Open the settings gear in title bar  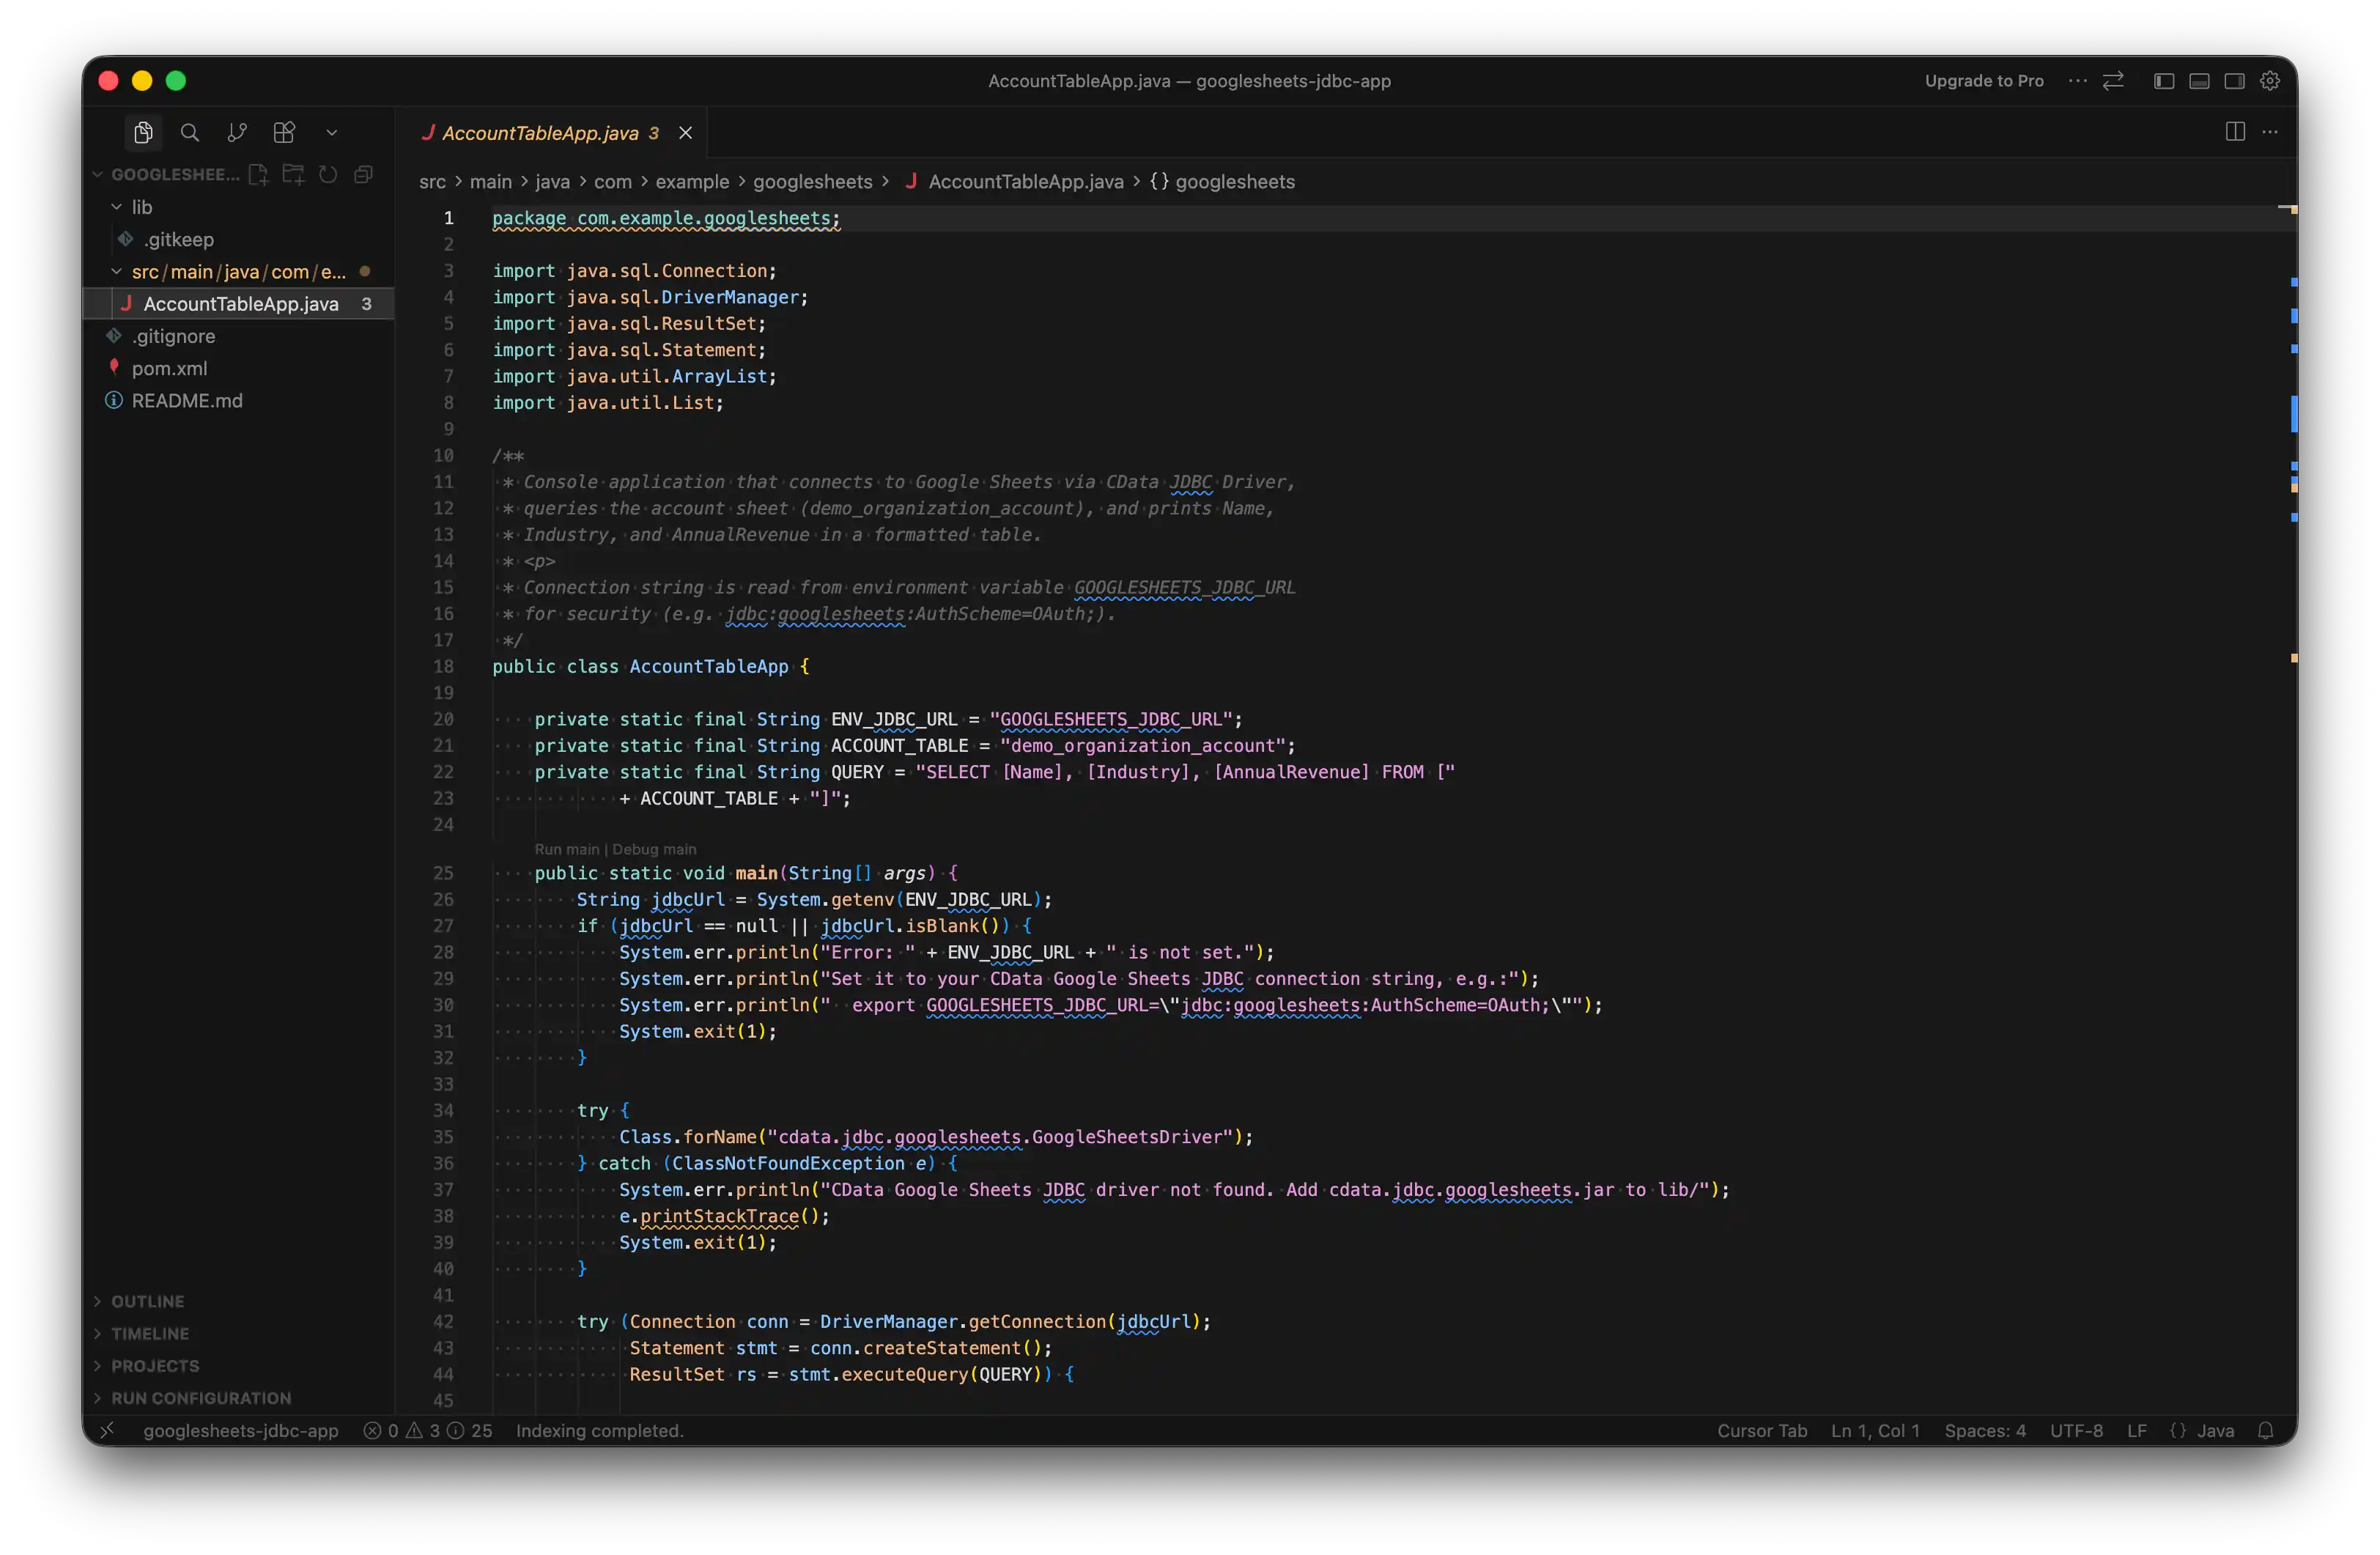pos(2269,80)
